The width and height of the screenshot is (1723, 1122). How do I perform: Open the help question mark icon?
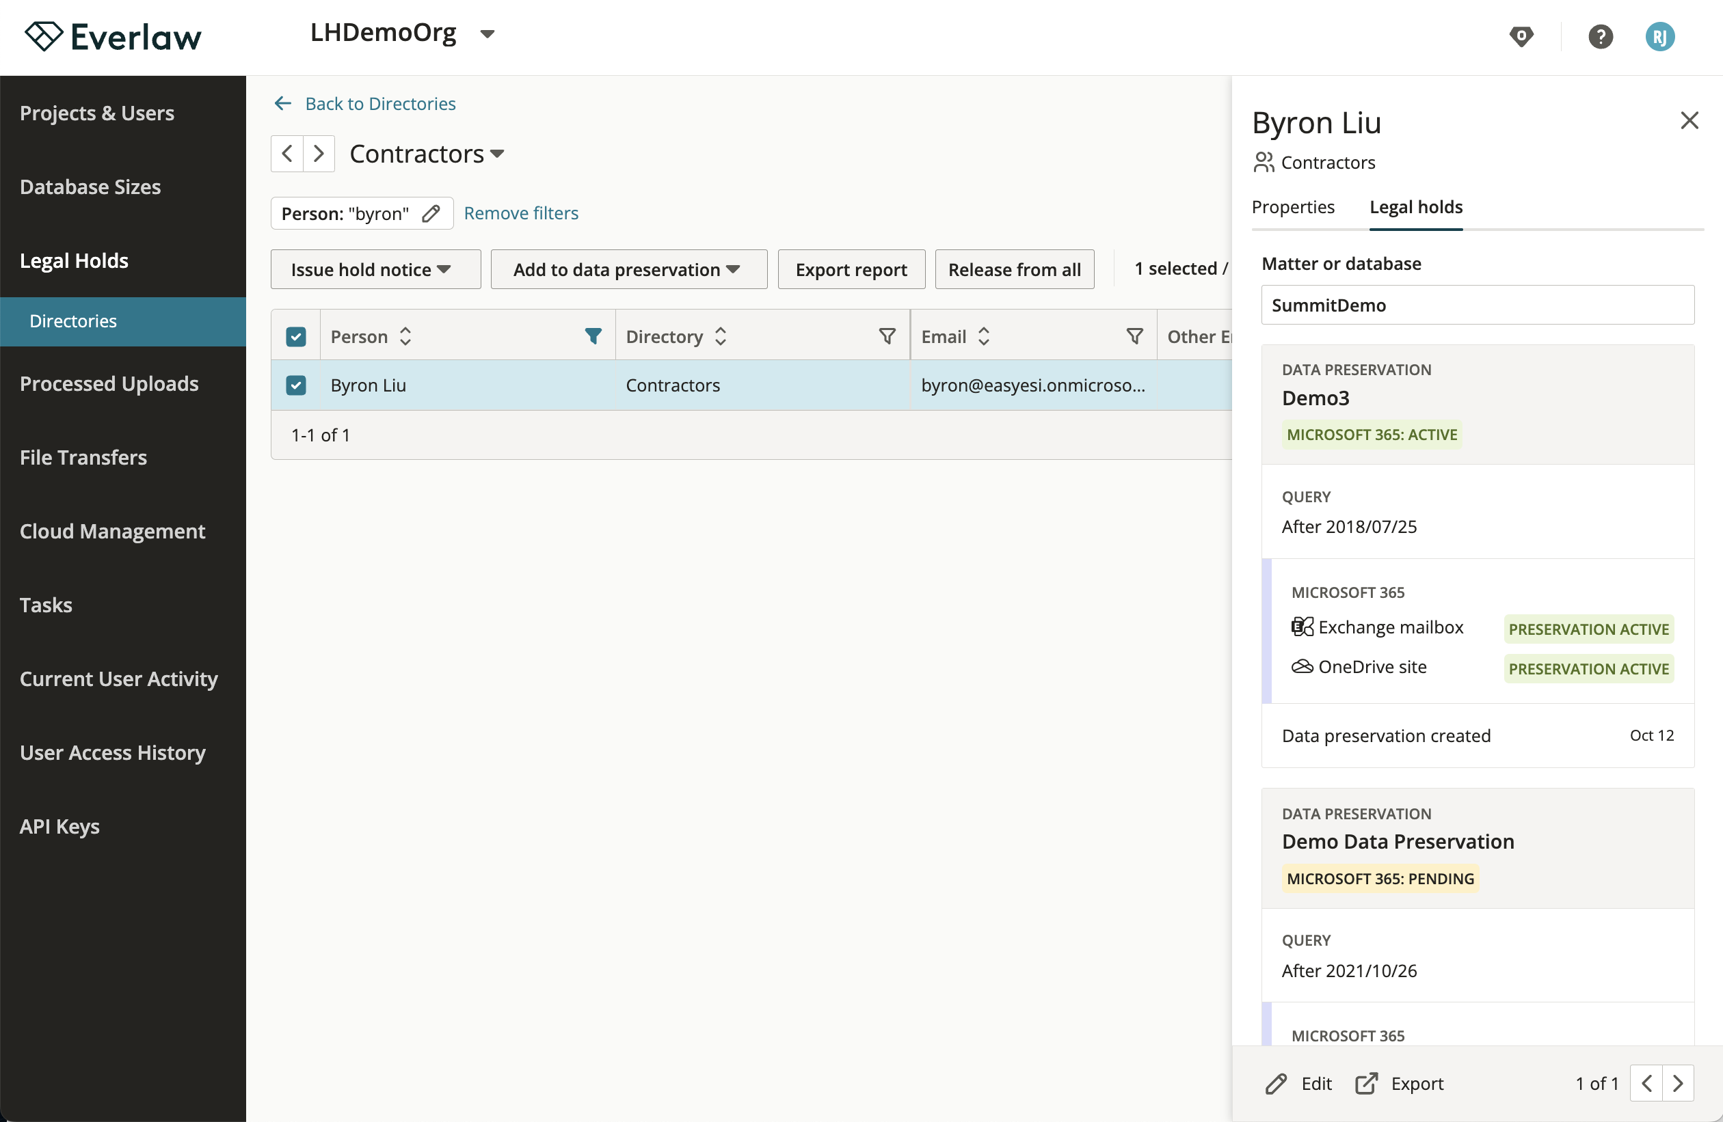click(x=1600, y=36)
